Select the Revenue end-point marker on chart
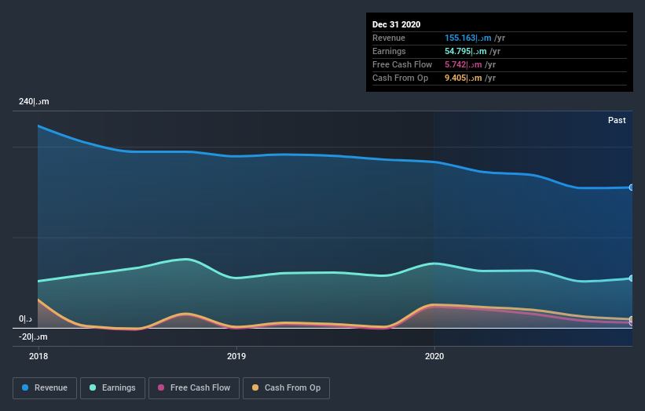Viewport: 645px width, 411px height. click(x=632, y=187)
